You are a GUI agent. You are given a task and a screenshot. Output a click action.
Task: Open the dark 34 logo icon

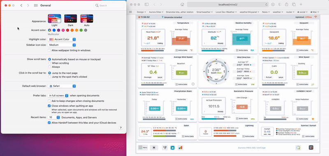coord(311,148)
